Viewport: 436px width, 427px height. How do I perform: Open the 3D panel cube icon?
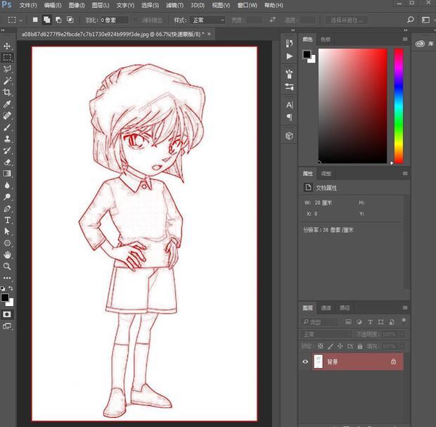click(289, 136)
